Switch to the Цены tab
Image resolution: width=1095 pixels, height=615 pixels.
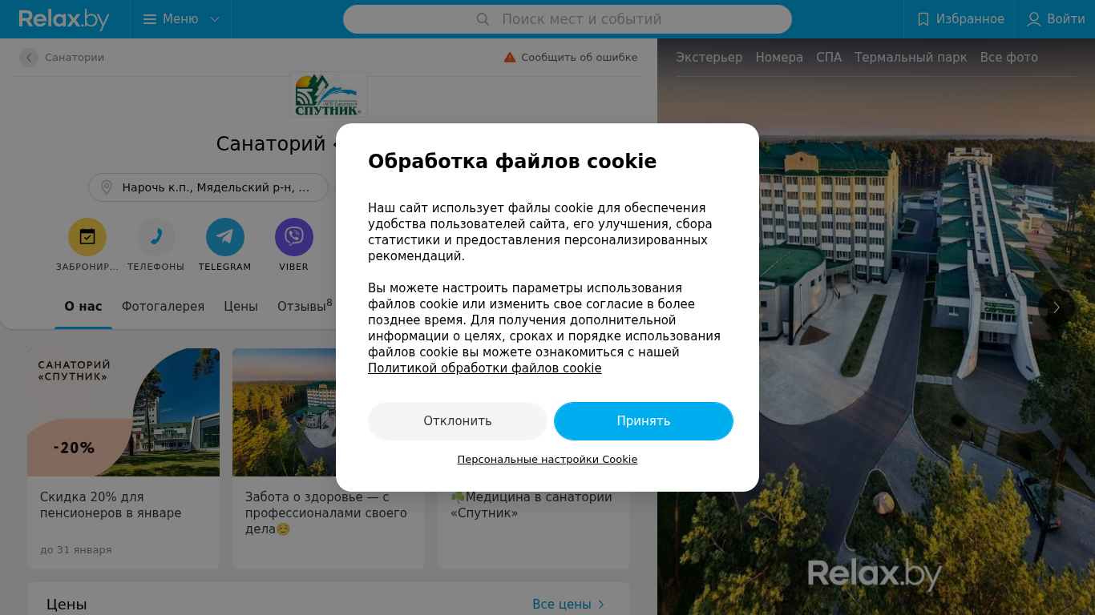point(240,307)
